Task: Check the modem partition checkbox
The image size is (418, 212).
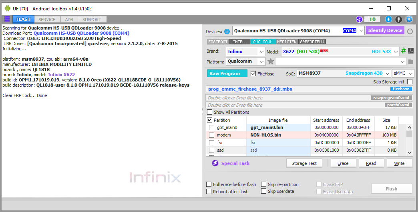Action: point(212,135)
